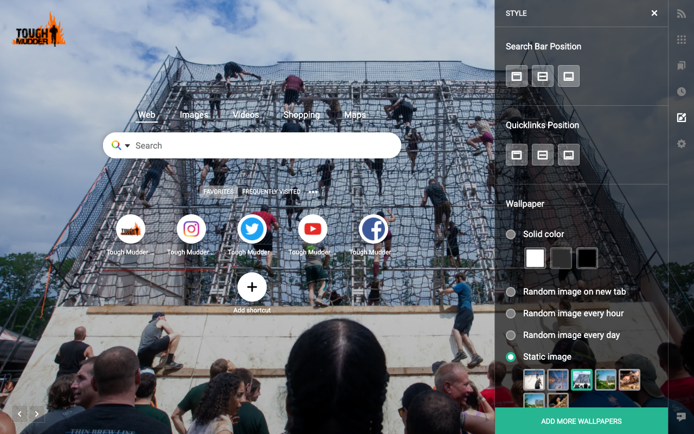Viewport: 694px width, 434px height.
Task: Switch to the Maps search tab
Action: pyautogui.click(x=355, y=115)
